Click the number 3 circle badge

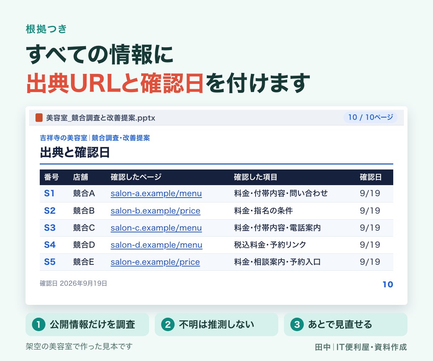[x=297, y=324]
